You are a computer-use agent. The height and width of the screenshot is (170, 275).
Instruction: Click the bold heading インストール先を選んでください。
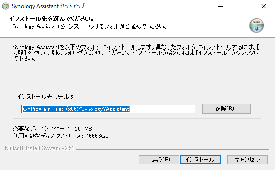(x=52, y=18)
